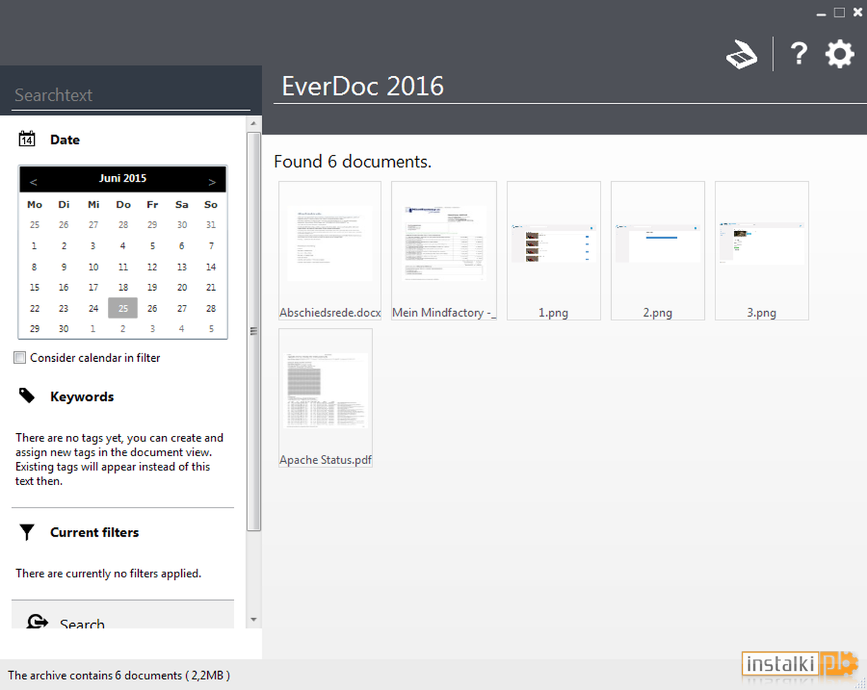
Task: Enable Consider calendar in filter checkbox
Action: pyautogui.click(x=20, y=358)
